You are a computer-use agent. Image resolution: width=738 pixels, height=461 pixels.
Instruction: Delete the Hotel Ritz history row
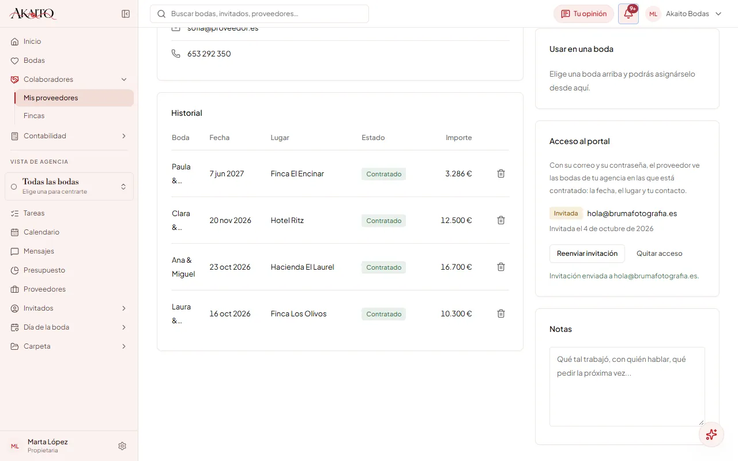(x=501, y=220)
